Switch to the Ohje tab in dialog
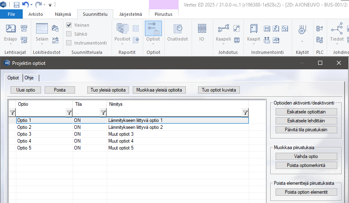Viewport: 349px width, 203px height. (29, 78)
